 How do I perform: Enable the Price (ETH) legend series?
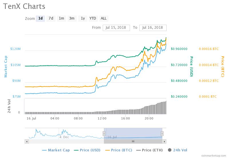coord(149,150)
